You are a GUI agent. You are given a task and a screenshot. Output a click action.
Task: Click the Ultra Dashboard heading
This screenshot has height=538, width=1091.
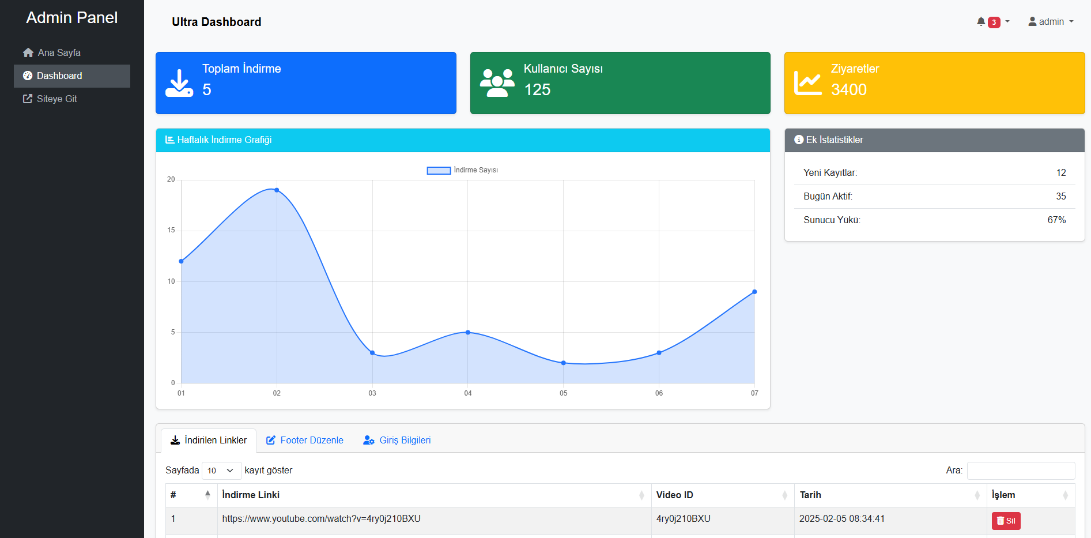click(x=217, y=22)
